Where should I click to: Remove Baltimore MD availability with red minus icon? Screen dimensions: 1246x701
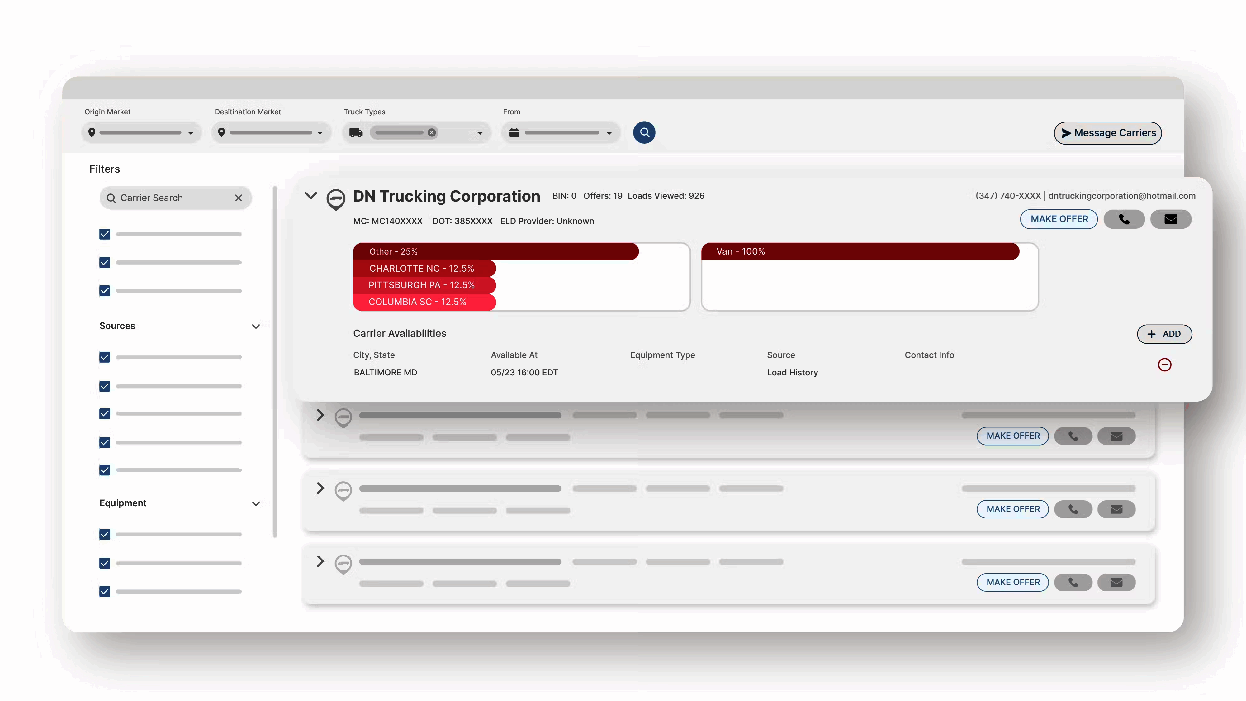click(x=1164, y=364)
